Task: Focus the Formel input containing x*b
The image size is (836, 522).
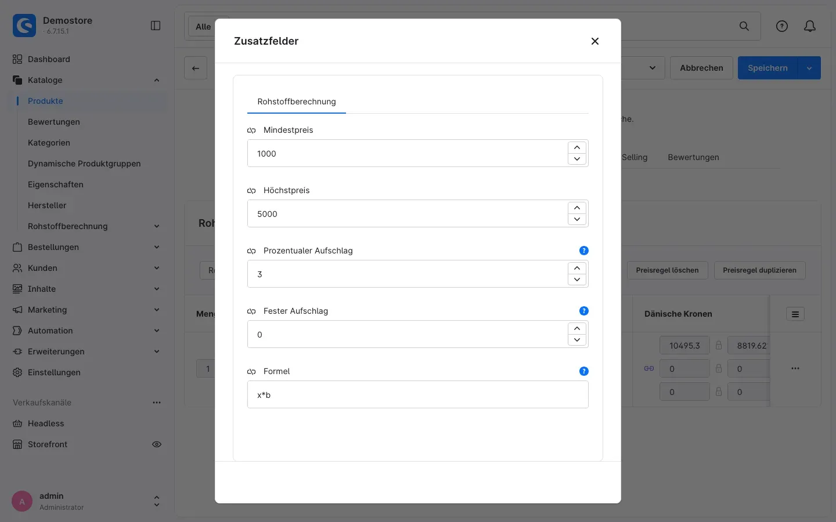Action: point(418,394)
